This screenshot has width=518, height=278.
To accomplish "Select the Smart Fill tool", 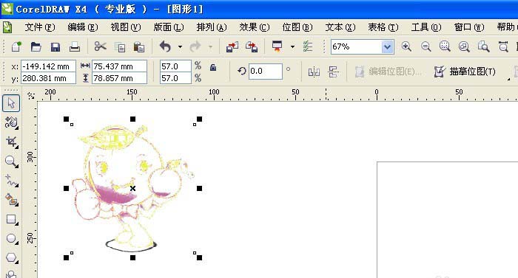I will pyautogui.click(x=11, y=200).
